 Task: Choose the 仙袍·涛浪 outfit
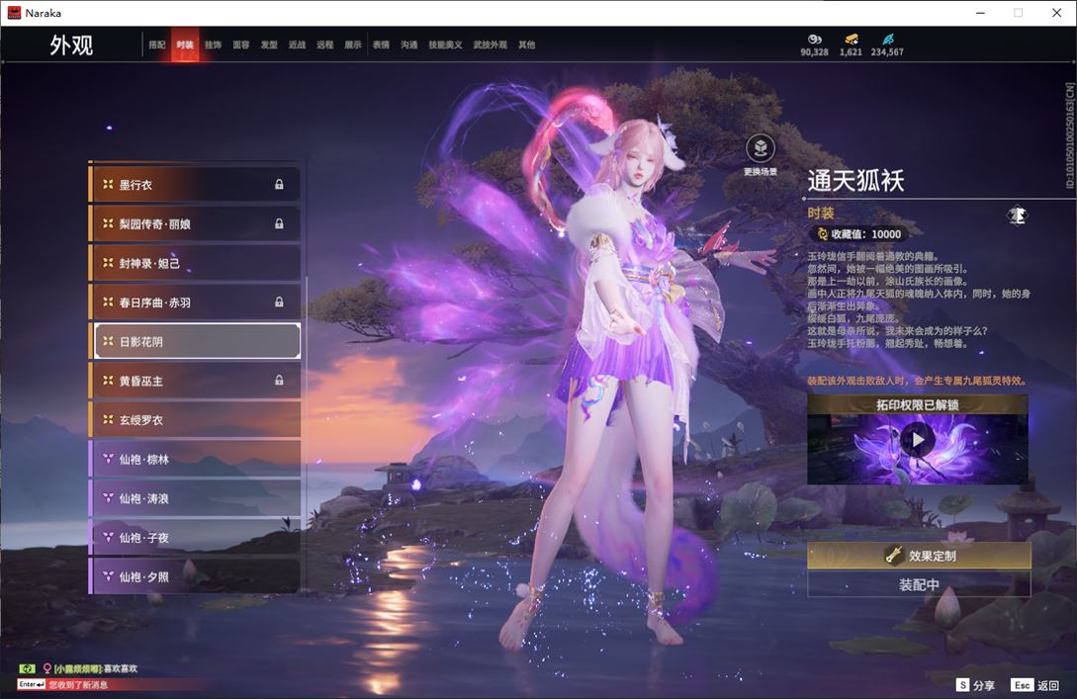tap(195, 498)
